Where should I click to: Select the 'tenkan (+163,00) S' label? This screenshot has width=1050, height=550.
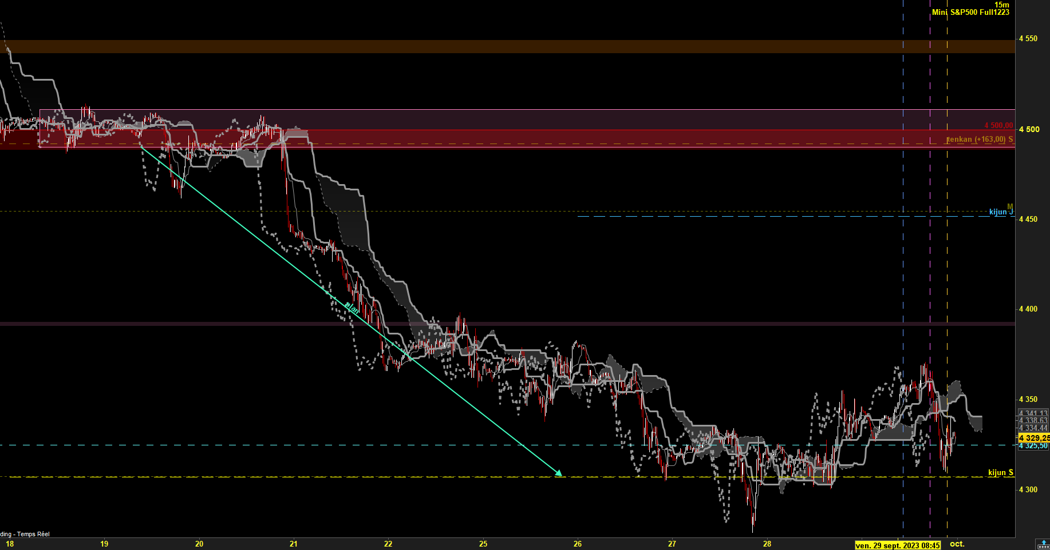pos(980,140)
